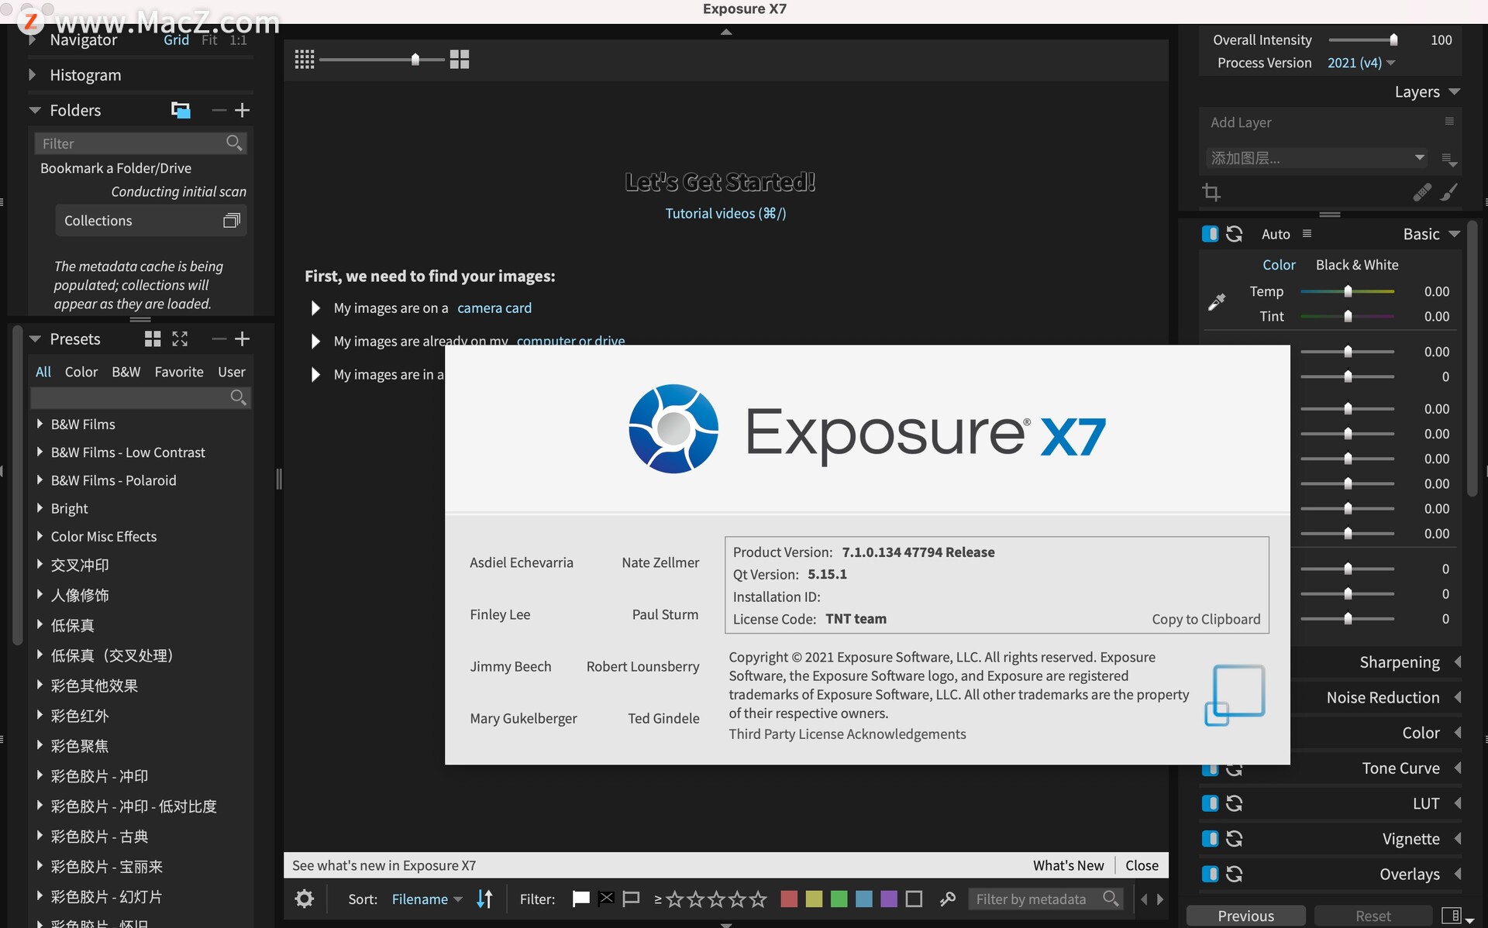Filter by red color label swatch
Image resolution: width=1488 pixels, height=928 pixels.
click(789, 899)
